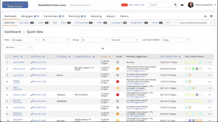218x122 pixels.
Task: Click the Dashboard breadcrumb
Action: point(13,32)
